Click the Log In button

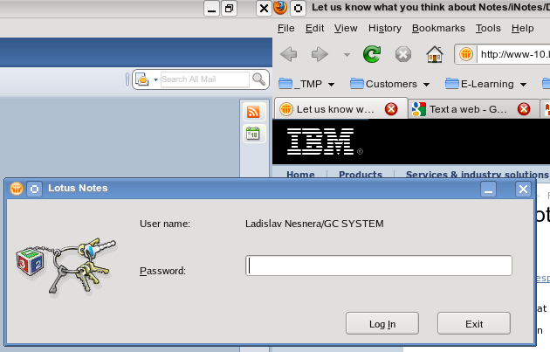[x=382, y=323]
